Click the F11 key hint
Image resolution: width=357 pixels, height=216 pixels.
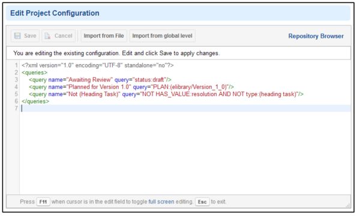[43, 202]
